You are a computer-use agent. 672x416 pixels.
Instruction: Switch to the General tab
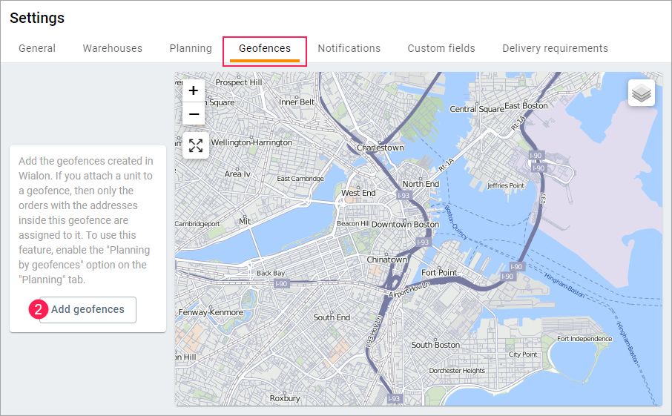[37, 48]
